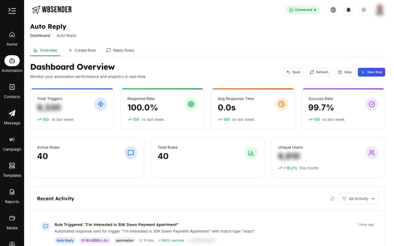The width and height of the screenshot is (394, 246).
Task: Open the Help button
Action: coord(345,72)
